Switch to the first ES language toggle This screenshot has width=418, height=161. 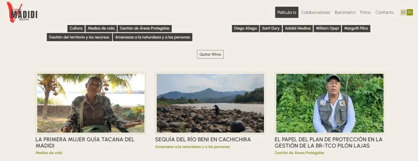click(403, 13)
